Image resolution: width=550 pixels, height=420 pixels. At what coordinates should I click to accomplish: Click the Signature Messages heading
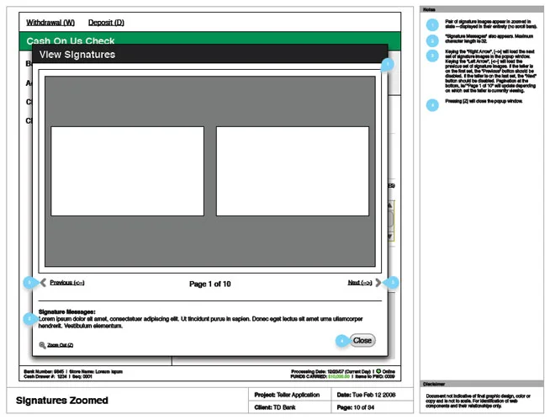(x=67, y=311)
